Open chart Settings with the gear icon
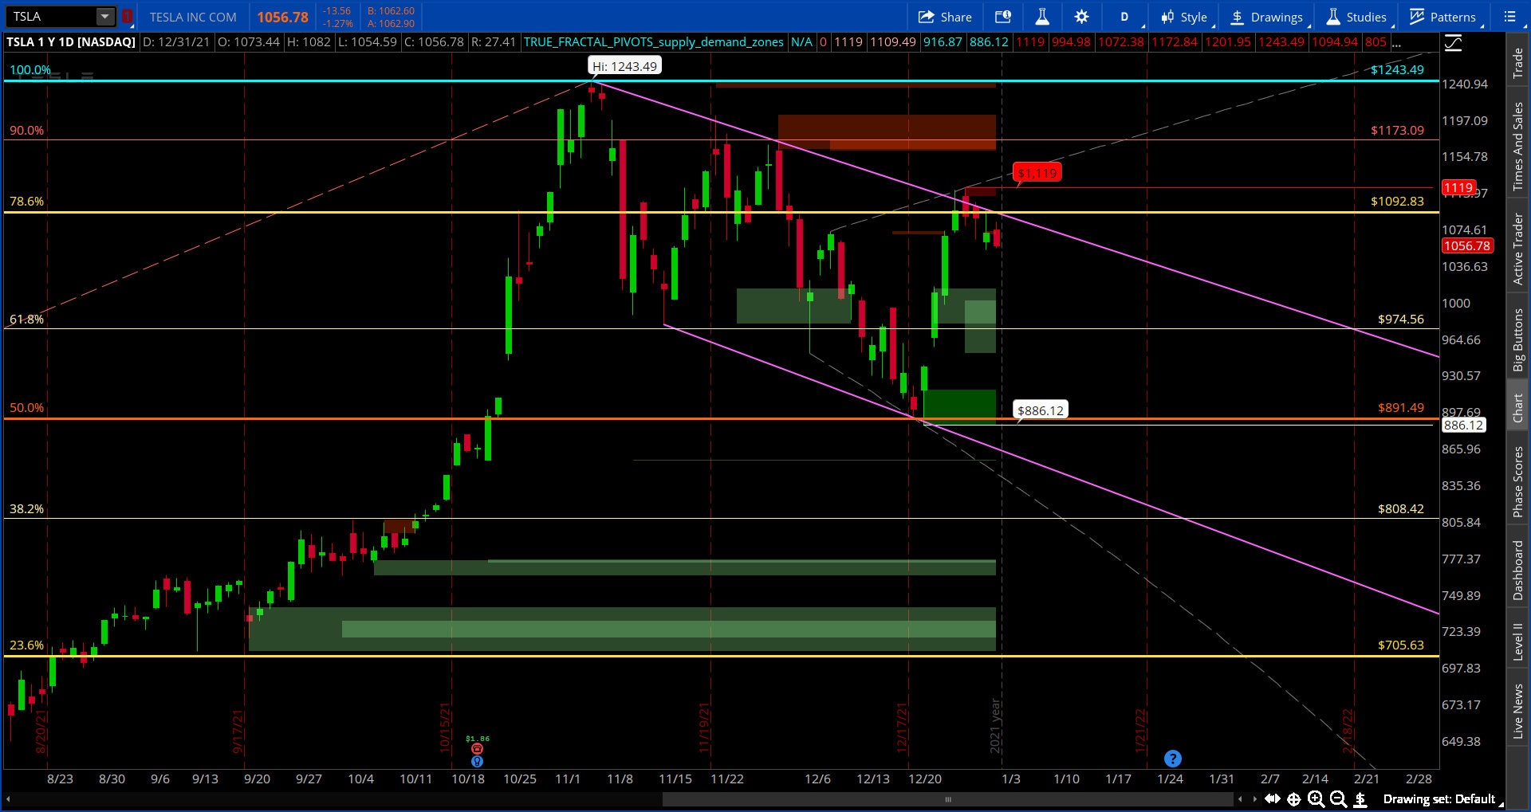Screen dimensions: 1531x812 click(x=1081, y=17)
